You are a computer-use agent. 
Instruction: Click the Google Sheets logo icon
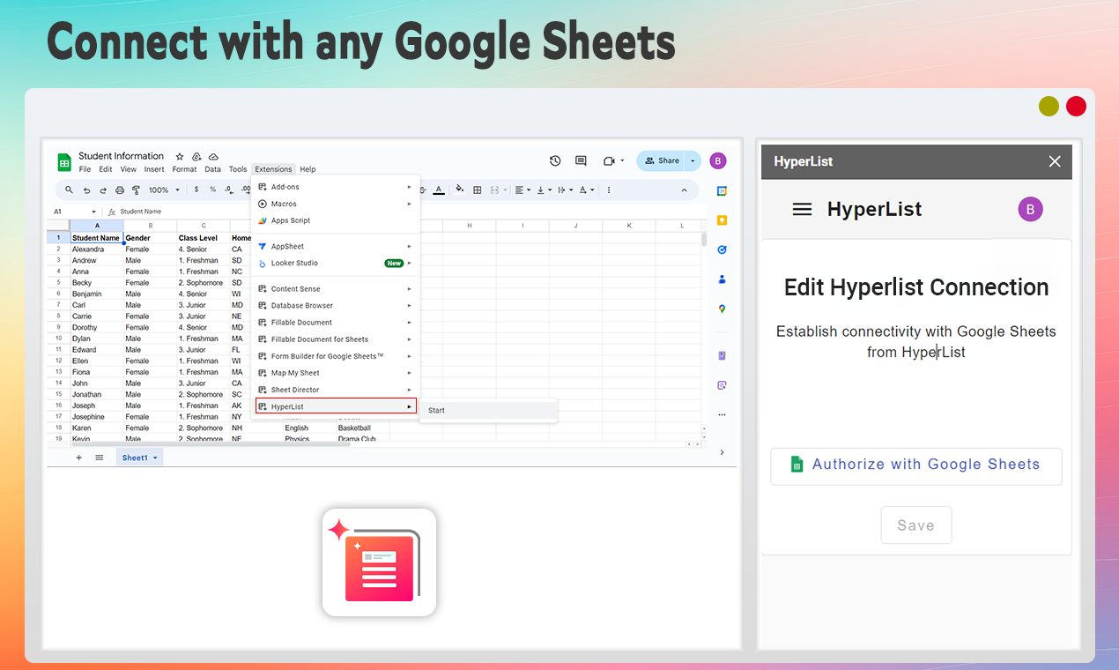(x=64, y=162)
